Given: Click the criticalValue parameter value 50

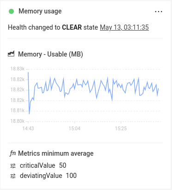Looking at the screenshot, I should pos(62,165).
